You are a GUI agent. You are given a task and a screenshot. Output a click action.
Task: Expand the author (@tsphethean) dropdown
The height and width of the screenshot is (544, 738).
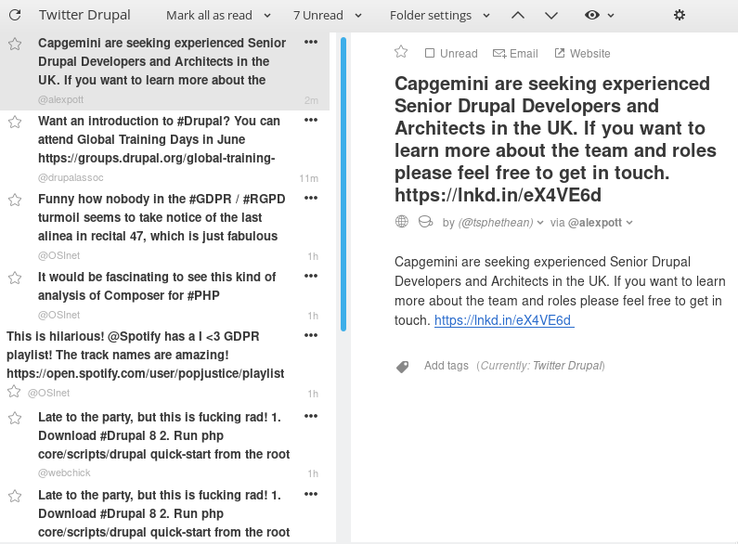[x=540, y=223]
